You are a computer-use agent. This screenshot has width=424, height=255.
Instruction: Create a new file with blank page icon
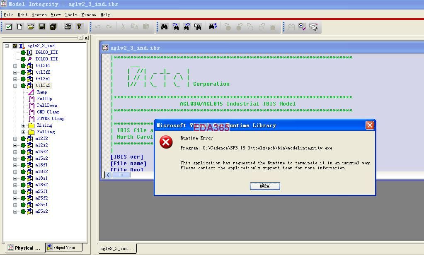[x=20, y=27]
